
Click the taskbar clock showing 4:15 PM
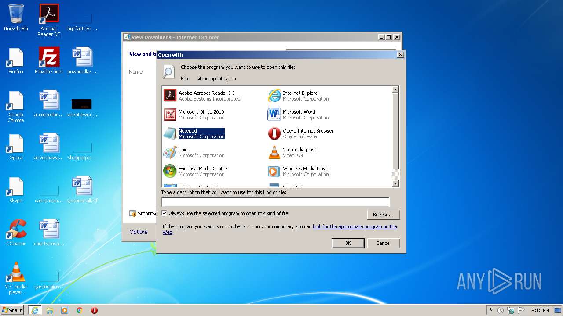point(540,310)
